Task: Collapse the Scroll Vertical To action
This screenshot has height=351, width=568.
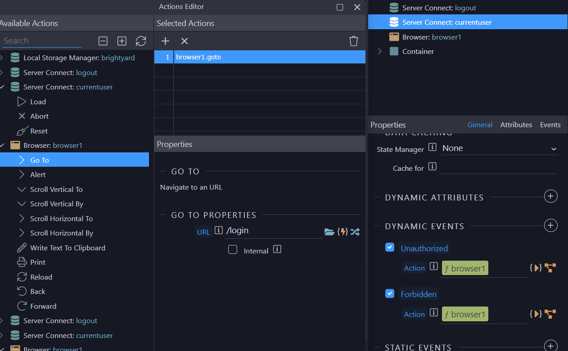Action: coord(22,189)
